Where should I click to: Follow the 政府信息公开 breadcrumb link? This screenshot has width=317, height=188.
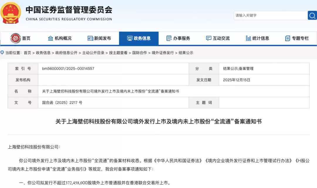66,53
